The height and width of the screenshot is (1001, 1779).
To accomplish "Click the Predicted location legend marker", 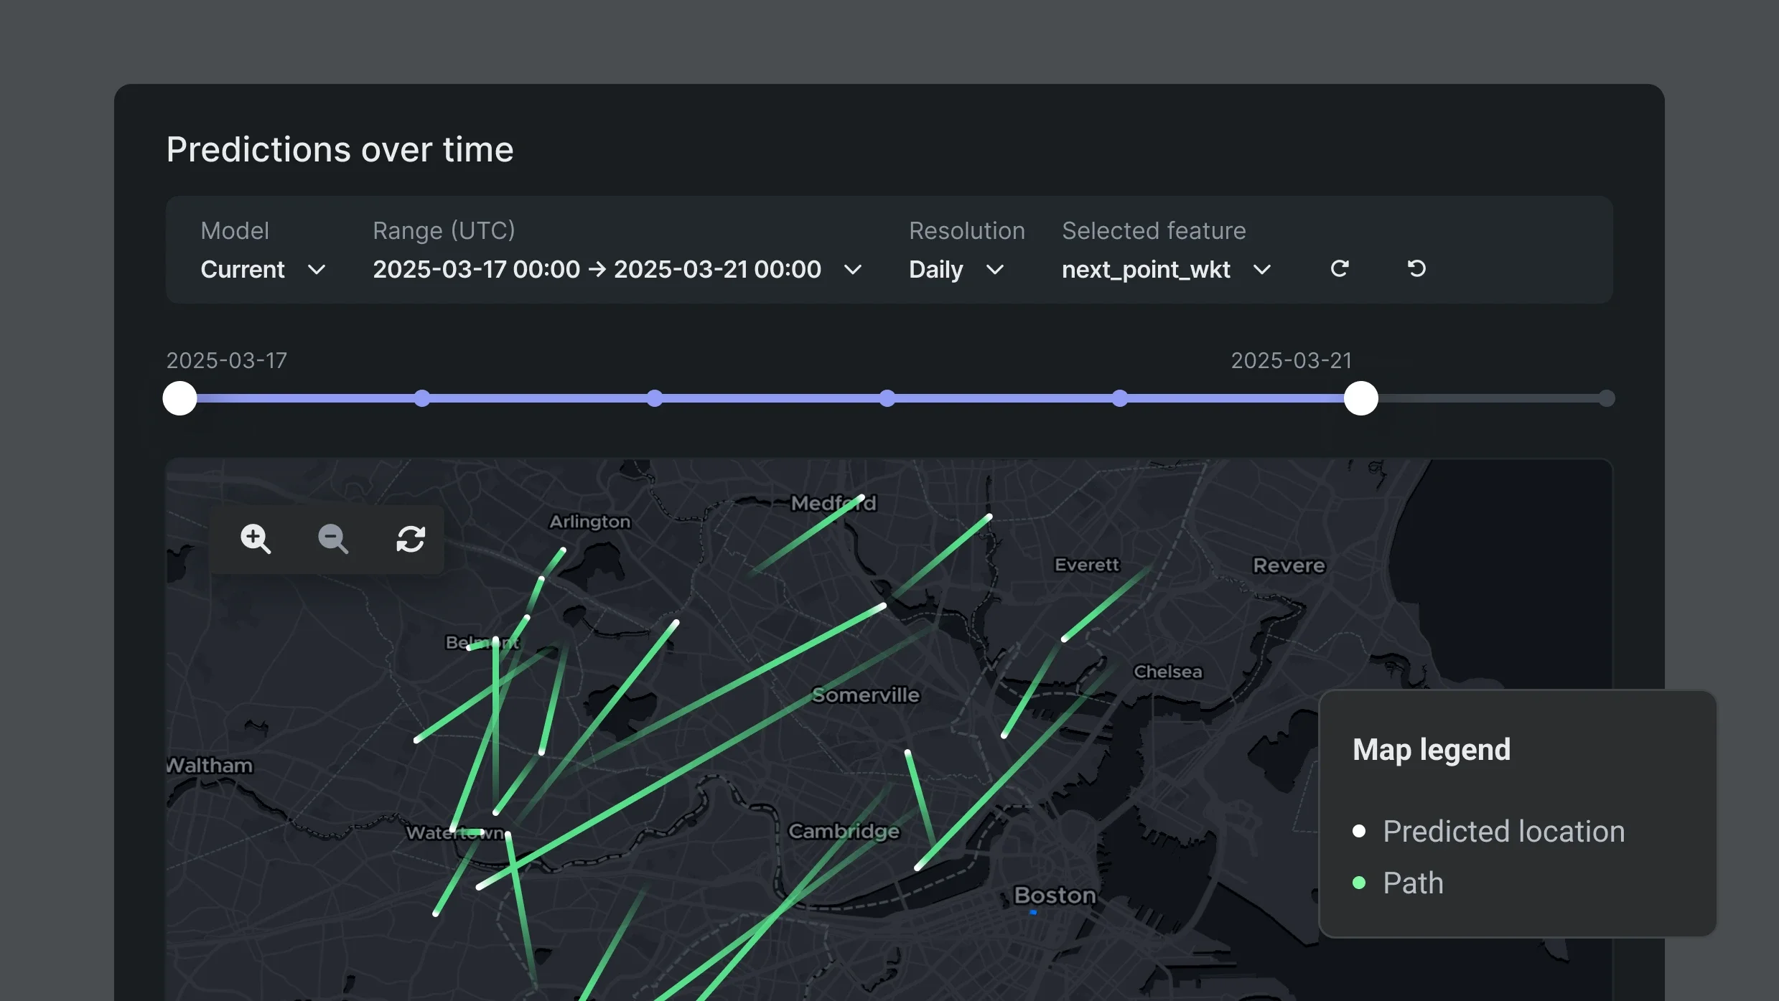I will pos(1358,831).
